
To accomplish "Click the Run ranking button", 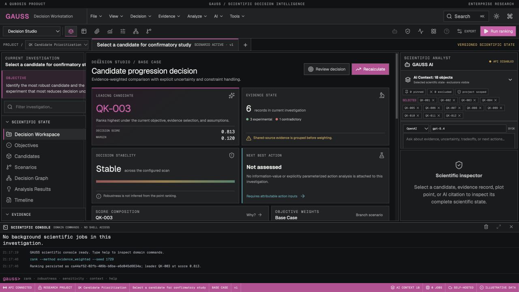I will click(x=498, y=31).
